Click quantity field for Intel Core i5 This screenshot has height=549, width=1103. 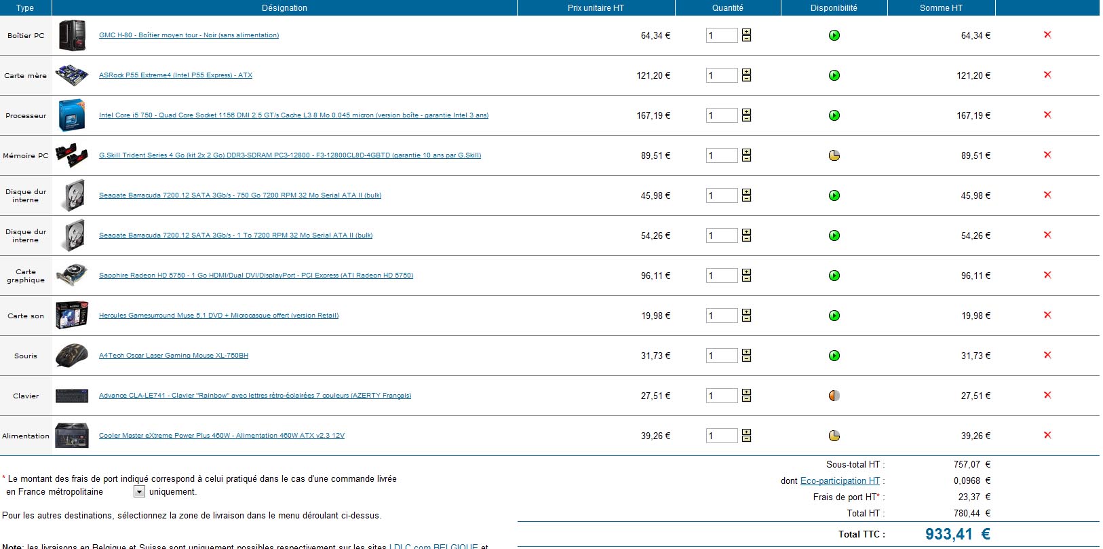pos(721,115)
